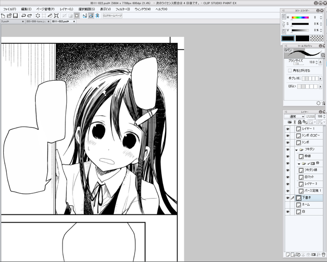Image resolution: width=327 pixels, height=262 pixels.
Task: Click the New raster layer icon
Action: click(x=288, y=254)
